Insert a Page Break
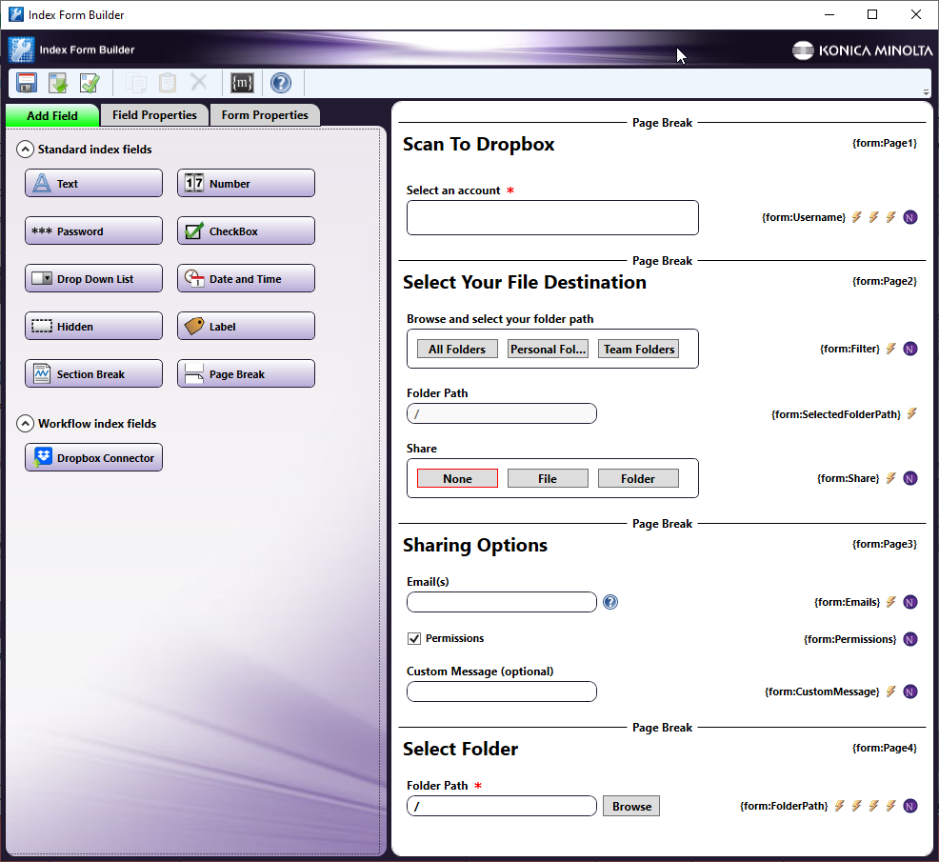 [246, 373]
